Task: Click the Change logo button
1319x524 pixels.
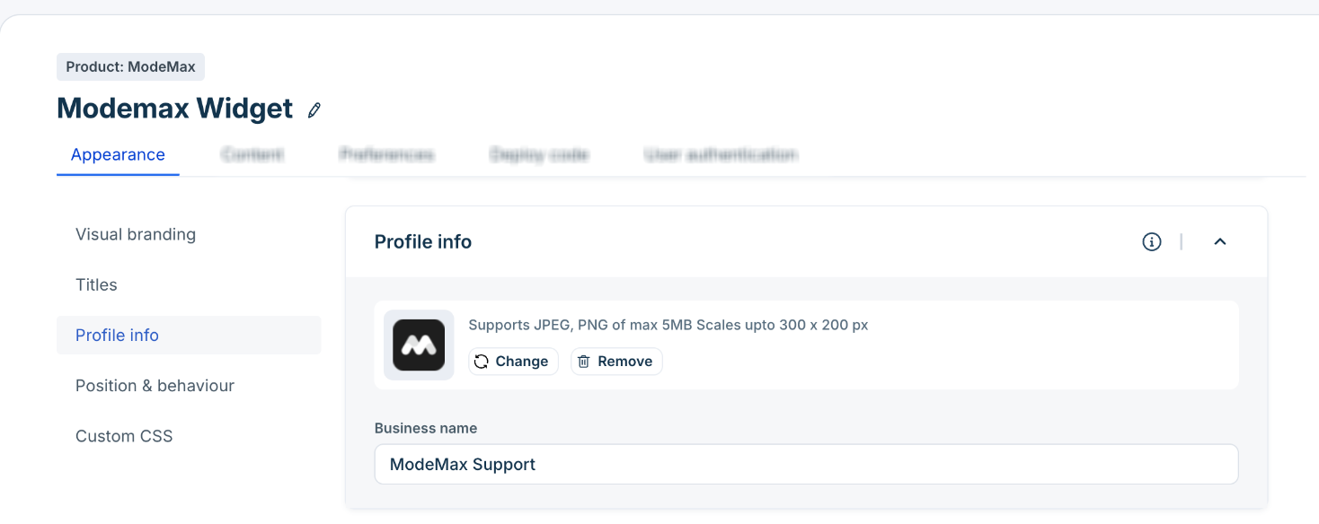Action: pyautogui.click(x=513, y=362)
